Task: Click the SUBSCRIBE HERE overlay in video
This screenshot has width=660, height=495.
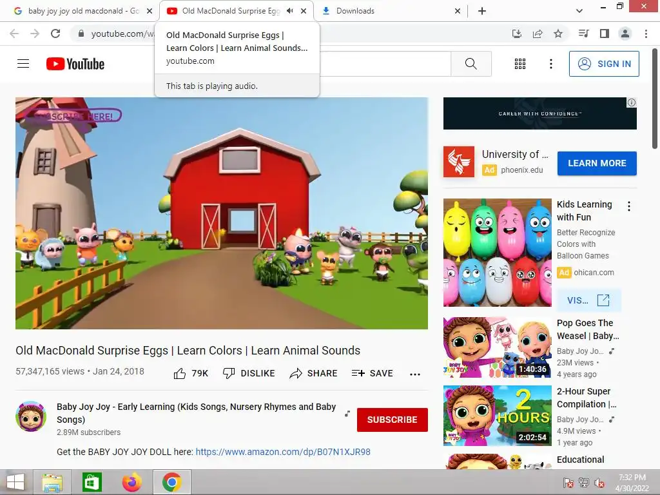Action: coord(73,116)
